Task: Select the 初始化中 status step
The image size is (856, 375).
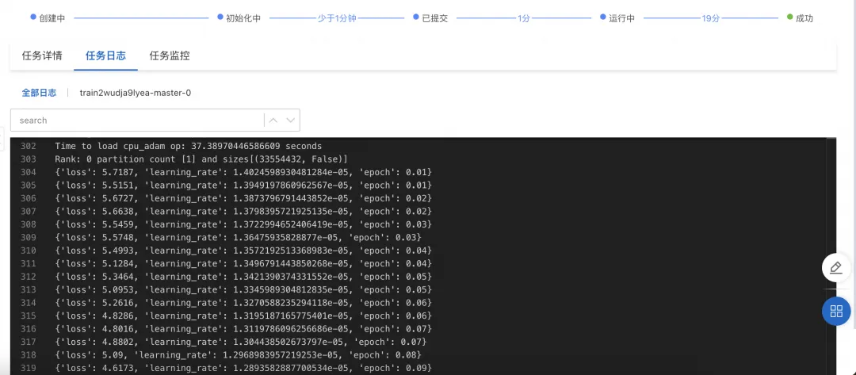Action: [x=239, y=18]
